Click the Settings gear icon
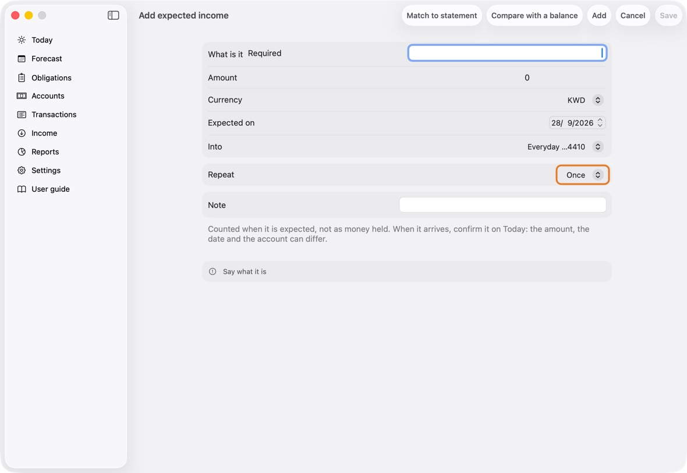Viewport: 687px width, 473px height. pyautogui.click(x=22, y=171)
